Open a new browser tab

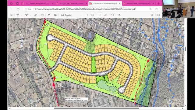click(158, 4)
